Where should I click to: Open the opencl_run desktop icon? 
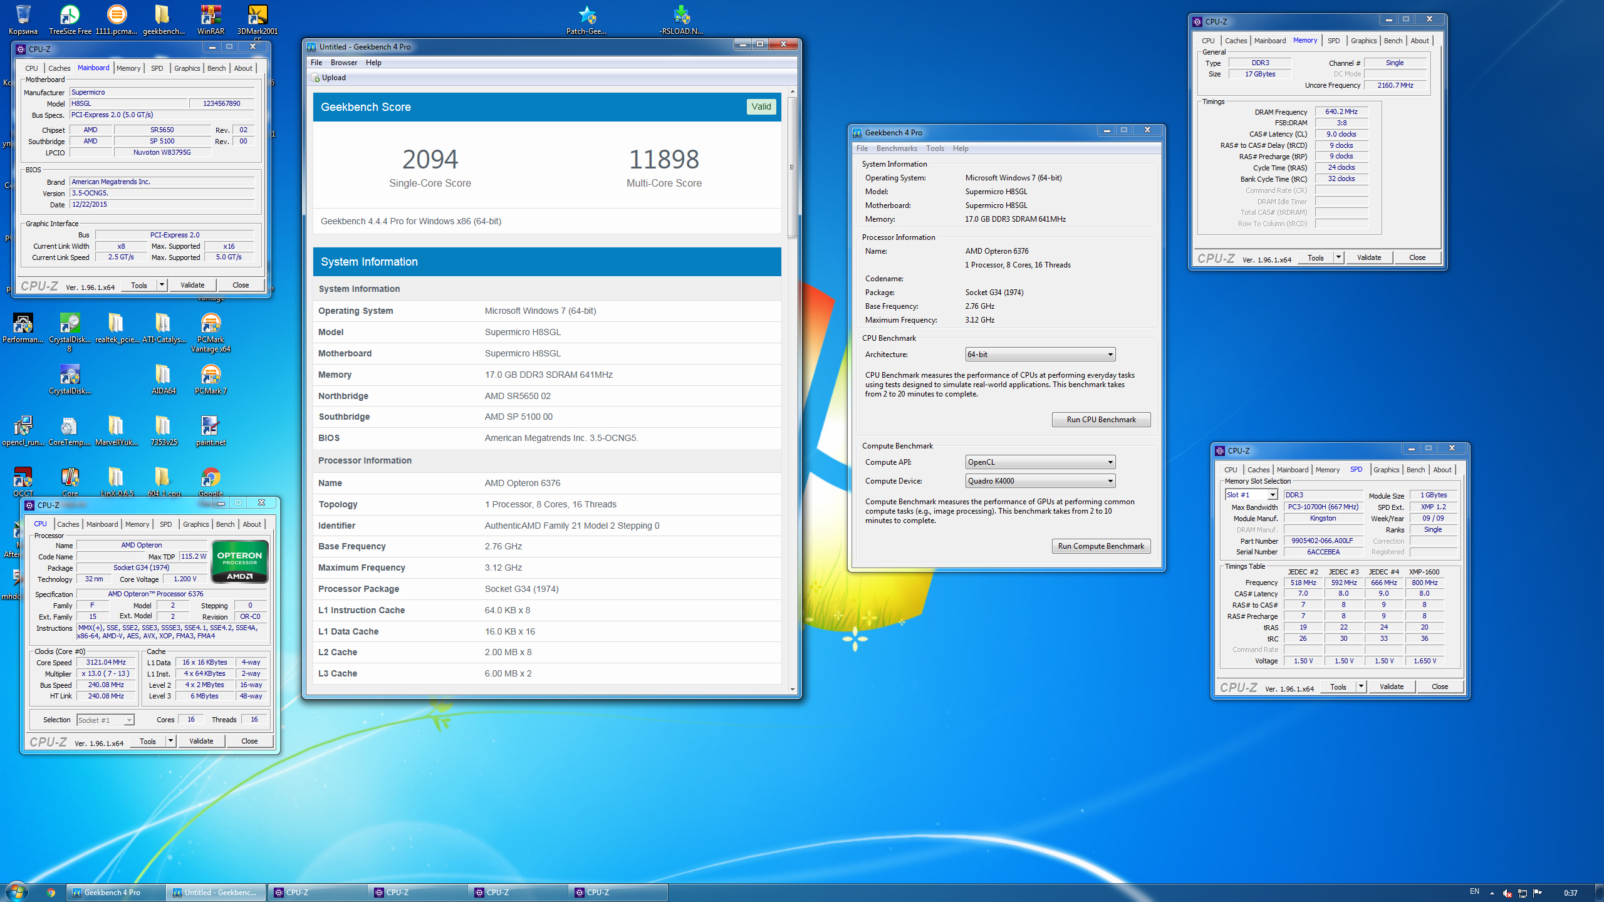[23, 430]
